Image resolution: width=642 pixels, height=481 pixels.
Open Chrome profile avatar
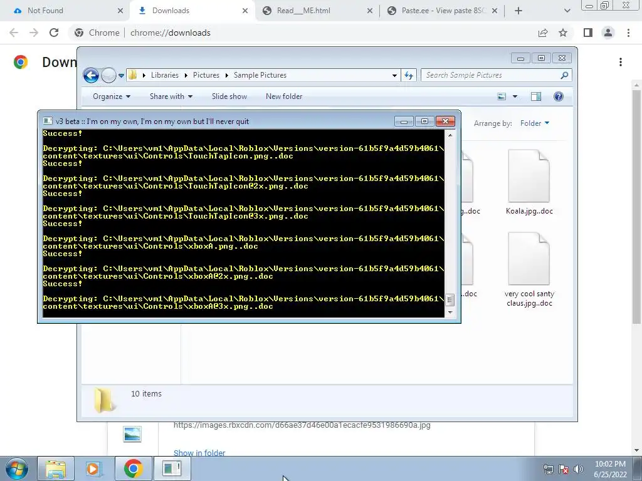pos(608,33)
